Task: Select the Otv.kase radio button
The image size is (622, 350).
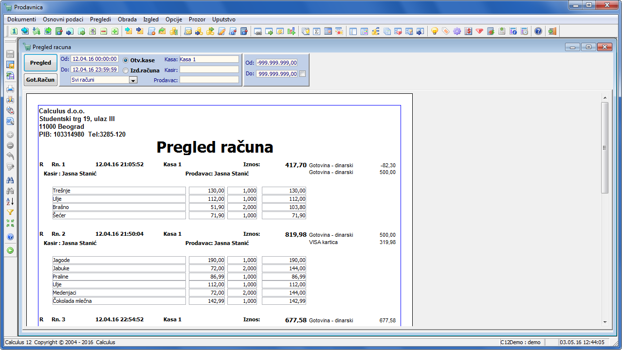Action: pos(126,60)
